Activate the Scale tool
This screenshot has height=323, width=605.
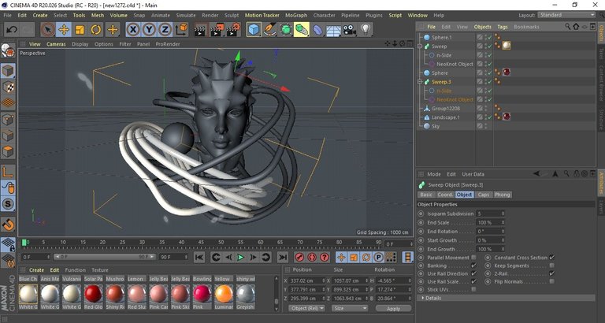pyautogui.click(x=80, y=30)
